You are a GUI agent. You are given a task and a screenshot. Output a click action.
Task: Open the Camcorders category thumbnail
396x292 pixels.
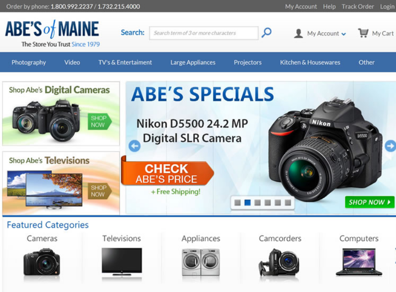pos(279,262)
